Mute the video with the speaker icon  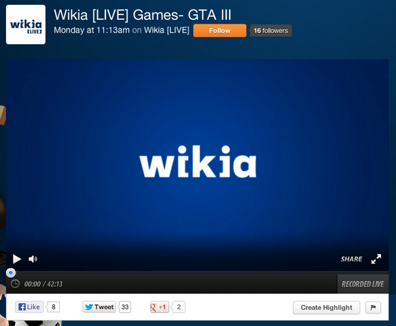pos(33,259)
